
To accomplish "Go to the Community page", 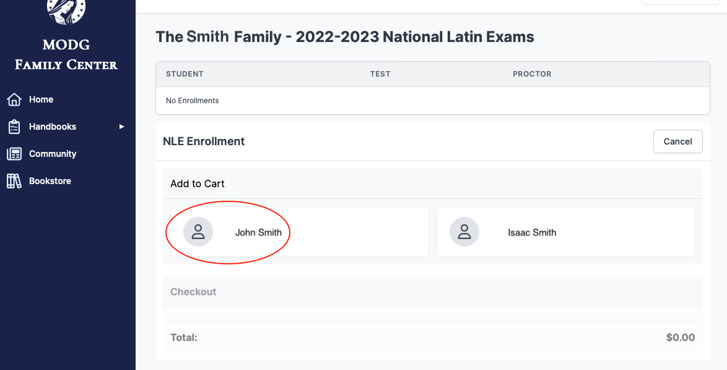I will (x=53, y=154).
